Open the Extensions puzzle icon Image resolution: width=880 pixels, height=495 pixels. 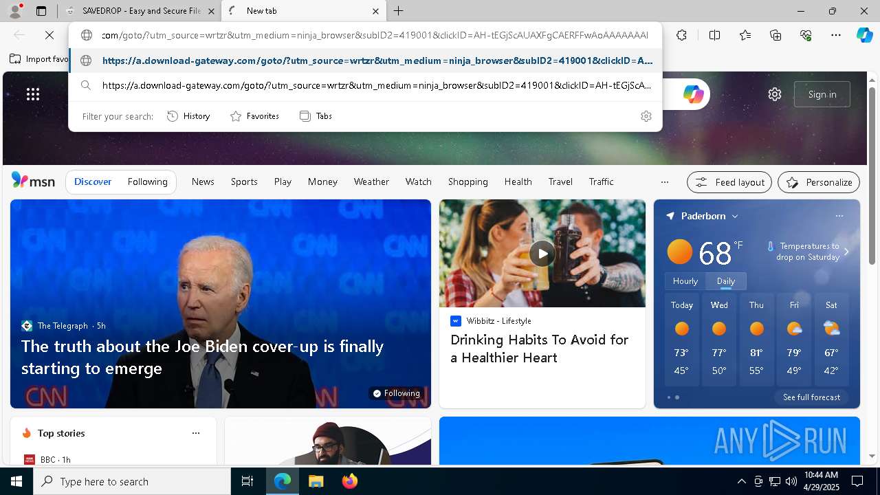click(681, 35)
